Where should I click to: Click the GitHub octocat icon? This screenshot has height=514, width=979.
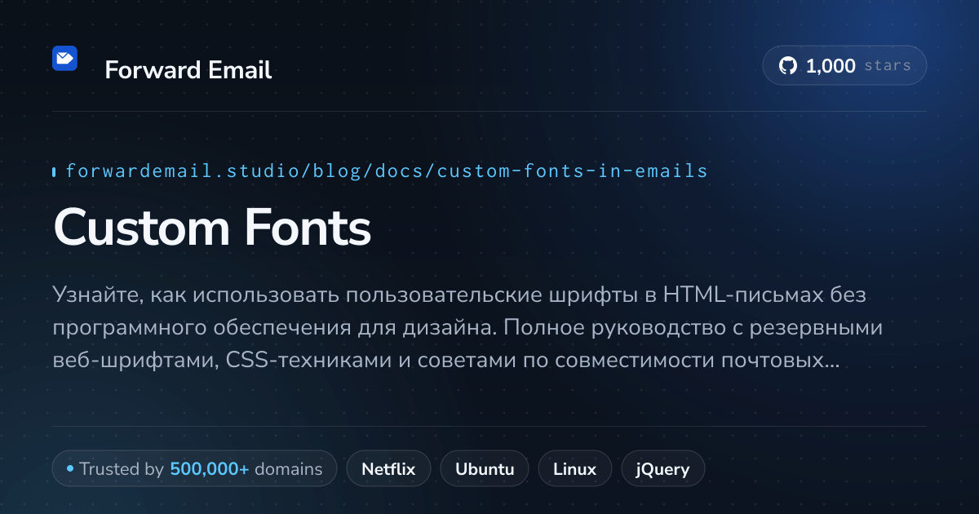click(x=788, y=66)
